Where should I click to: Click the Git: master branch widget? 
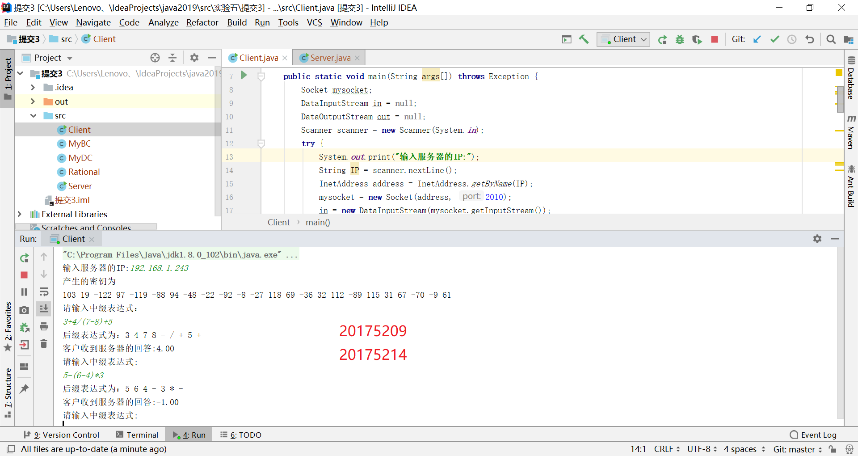tap(798, 449)
